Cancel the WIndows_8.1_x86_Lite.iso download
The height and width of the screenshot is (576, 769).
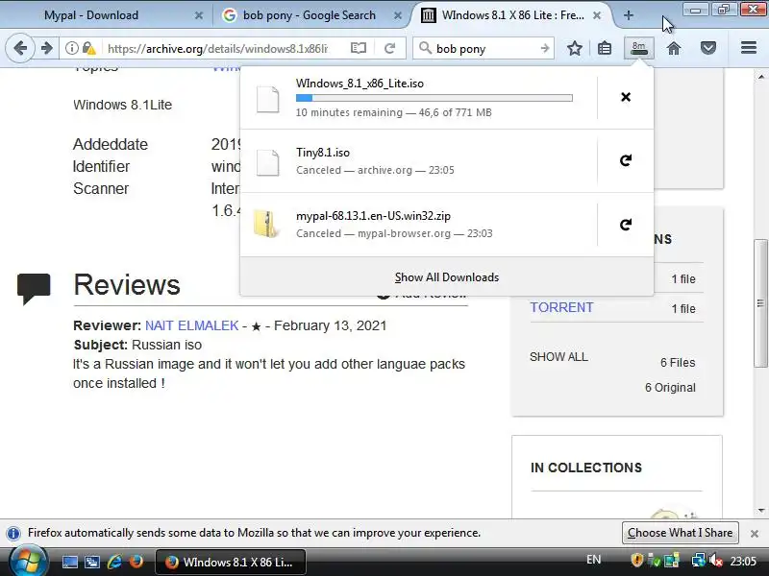pyautogui.click(x=626, y=97)
